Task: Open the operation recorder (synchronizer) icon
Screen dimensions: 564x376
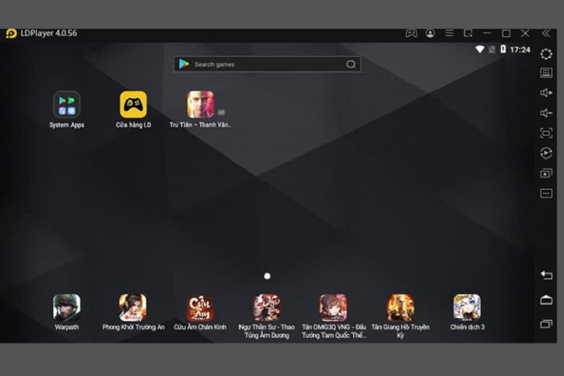Action: click(x=546, y=153)
